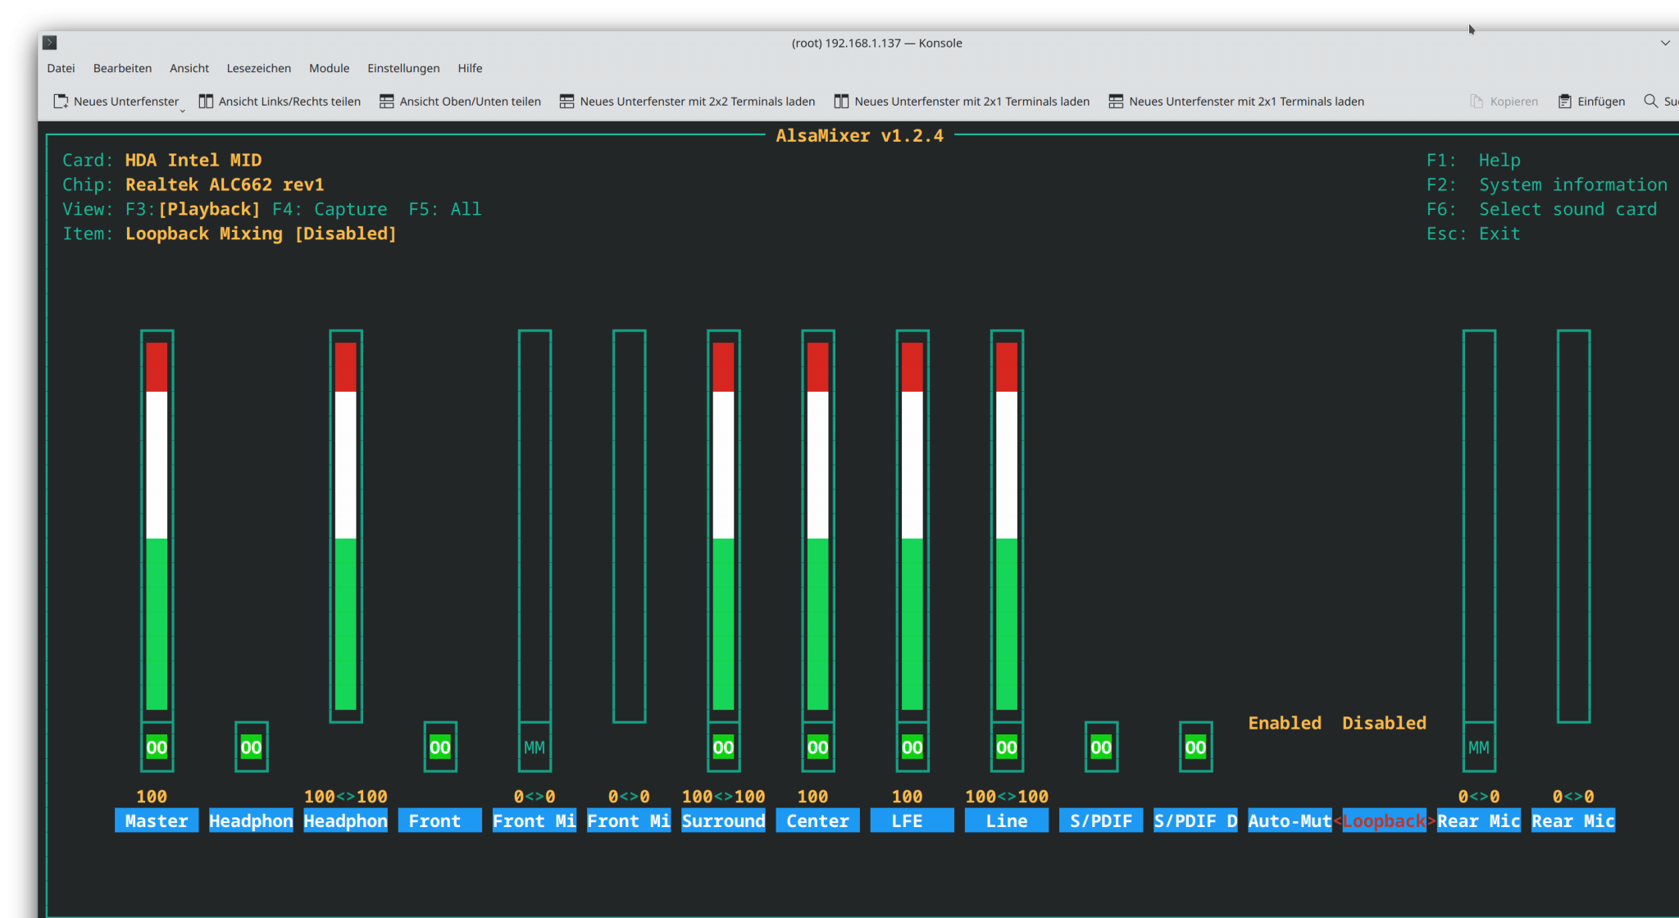Click the Einfügen button label
The height and width of the screenshot is (918, 1679).
point(1601,102)
